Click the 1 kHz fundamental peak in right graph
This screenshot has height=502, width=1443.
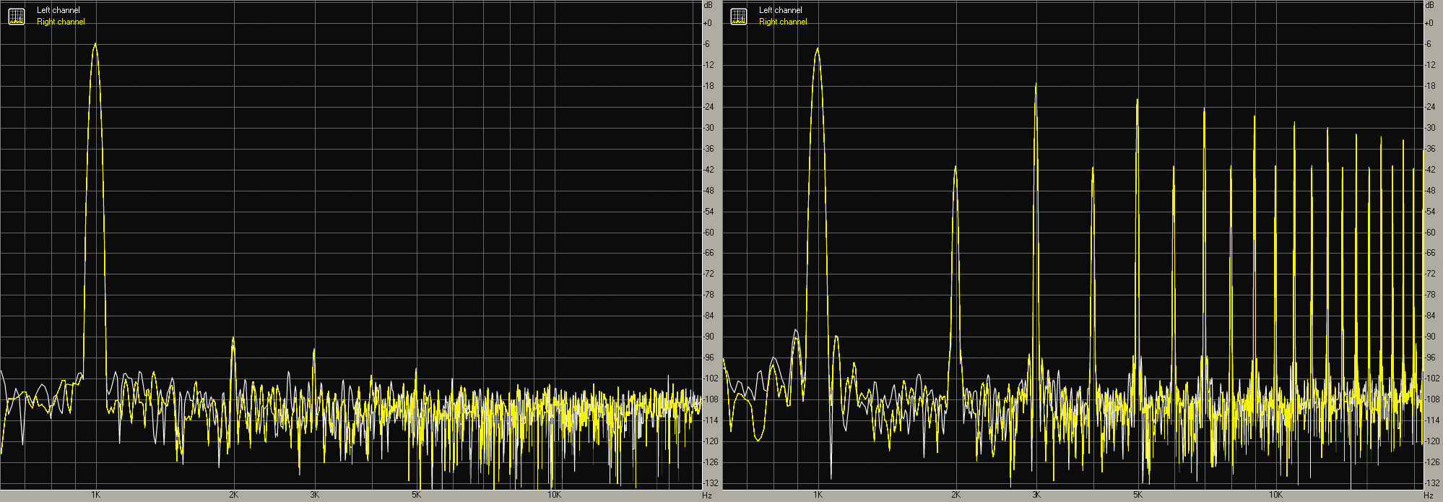(818, 50)
